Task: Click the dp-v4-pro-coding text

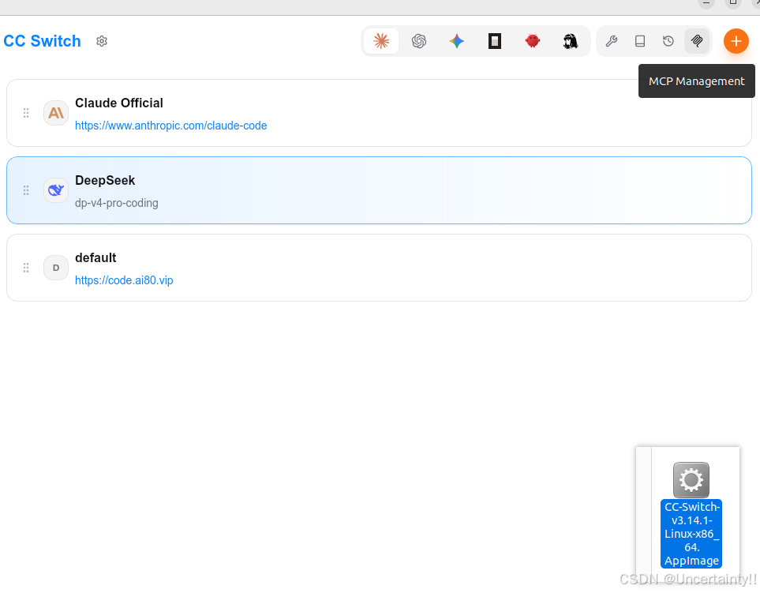Action: [x=116, y=203]
